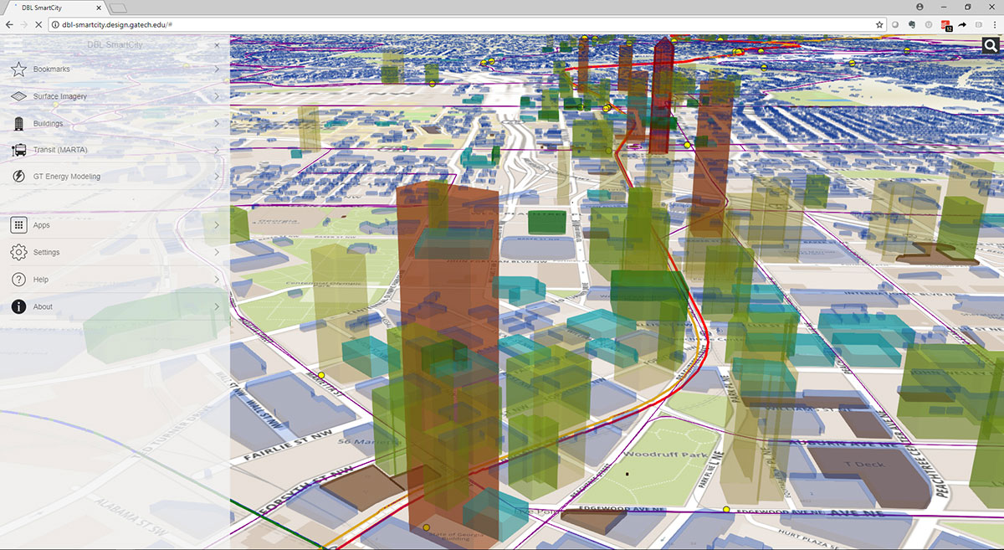Click the gray sphere extension icon
Screen dimensions: 1004x550
tap(896, 25)
